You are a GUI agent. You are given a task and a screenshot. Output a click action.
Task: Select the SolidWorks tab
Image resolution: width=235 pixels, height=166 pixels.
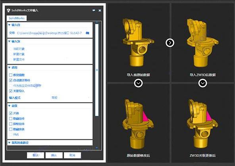(17, 18)
